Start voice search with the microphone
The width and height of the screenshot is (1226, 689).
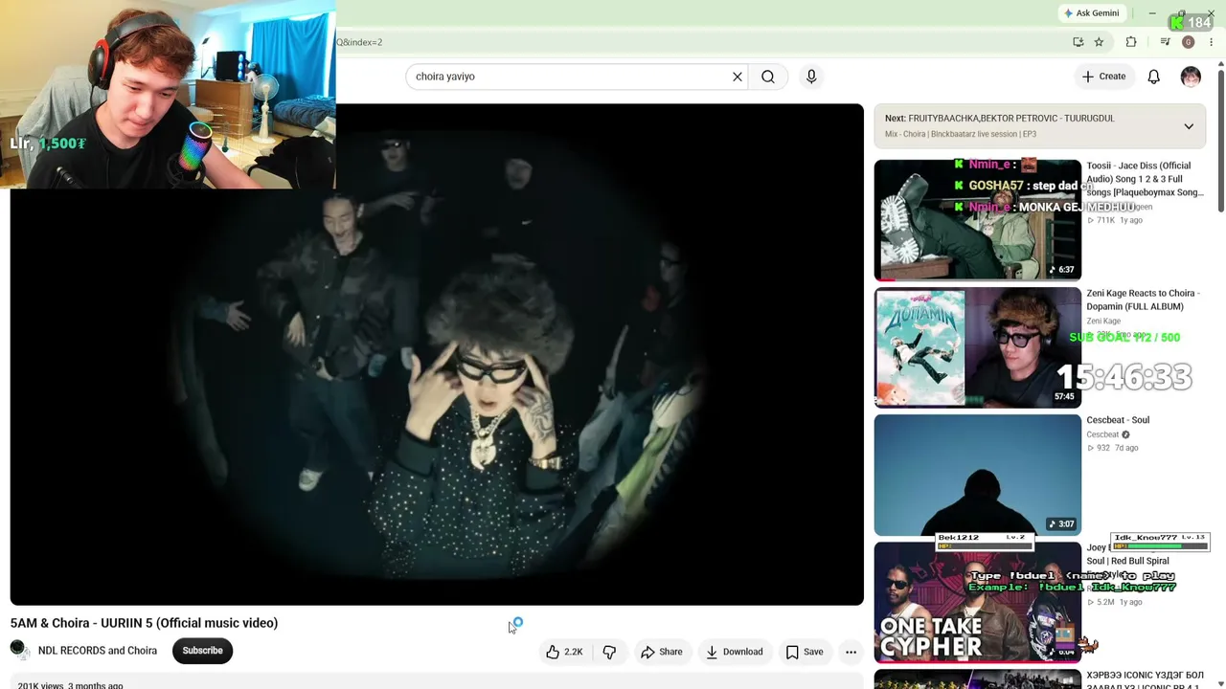[811, 77]
